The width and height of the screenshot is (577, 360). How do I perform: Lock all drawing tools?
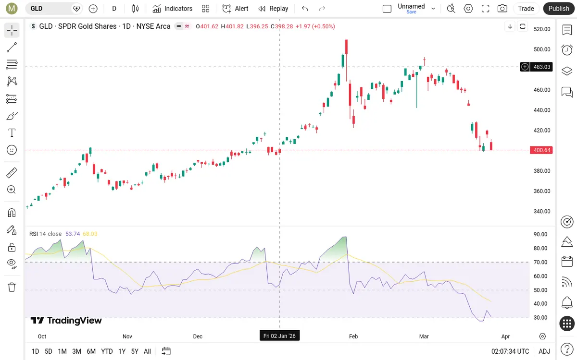click(x=12, y=247)
